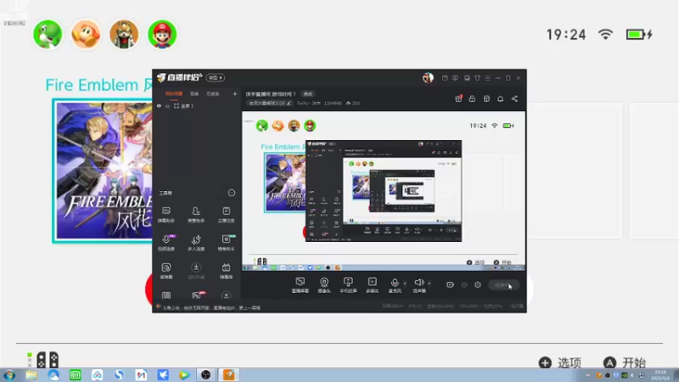Open the Fox McCloud user profile icon
679x382 pixels.
pos(124,34)
